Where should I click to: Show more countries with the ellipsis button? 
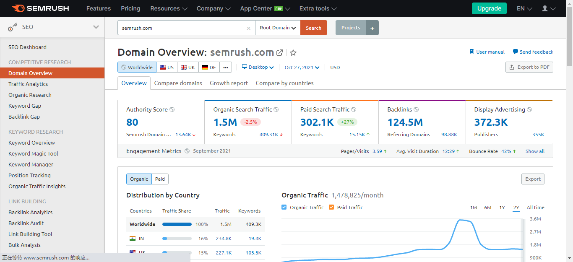(226, 67)
